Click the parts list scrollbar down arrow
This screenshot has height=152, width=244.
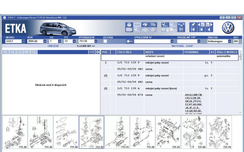click(x=240, y=112)
